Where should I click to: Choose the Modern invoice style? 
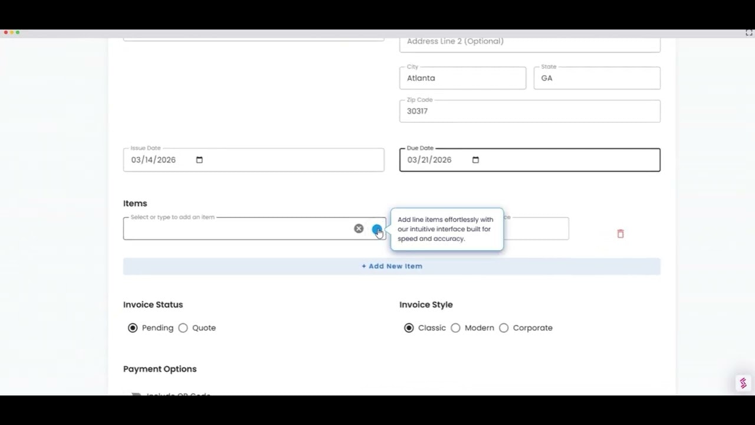click(455, 328)
